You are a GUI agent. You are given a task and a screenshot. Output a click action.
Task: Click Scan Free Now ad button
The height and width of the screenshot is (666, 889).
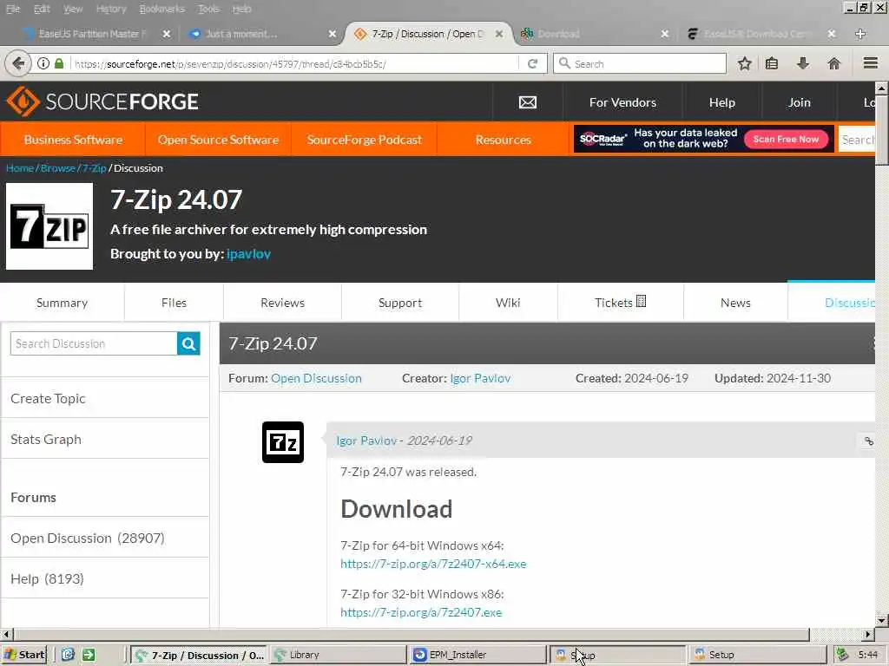(786, 140)
